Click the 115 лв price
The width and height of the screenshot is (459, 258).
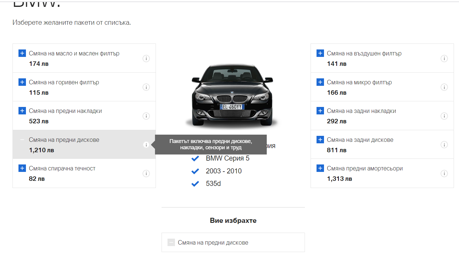(x=39, y=93)
